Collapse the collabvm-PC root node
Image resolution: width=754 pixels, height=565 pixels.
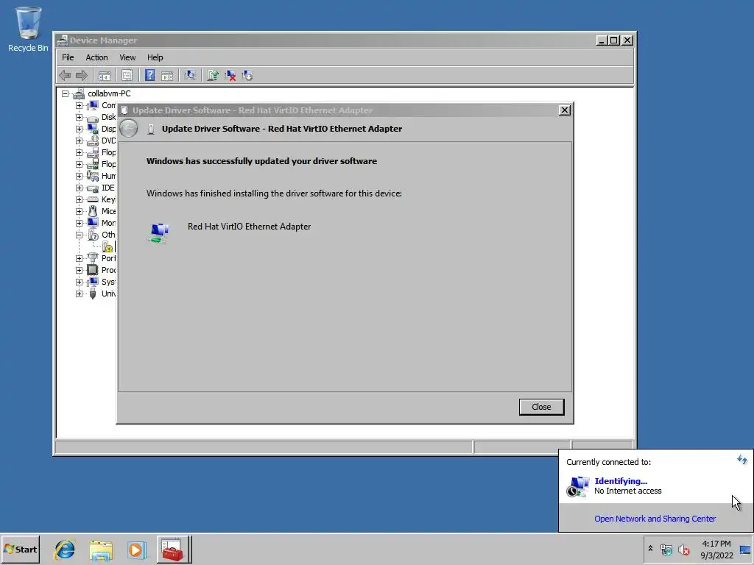tap(65, 93)
